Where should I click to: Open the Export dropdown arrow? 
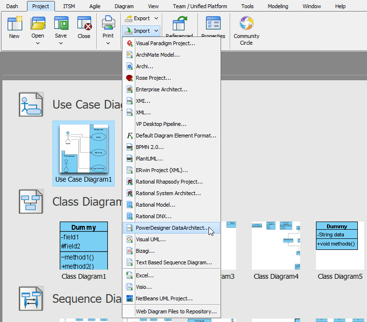pos(157,18)
